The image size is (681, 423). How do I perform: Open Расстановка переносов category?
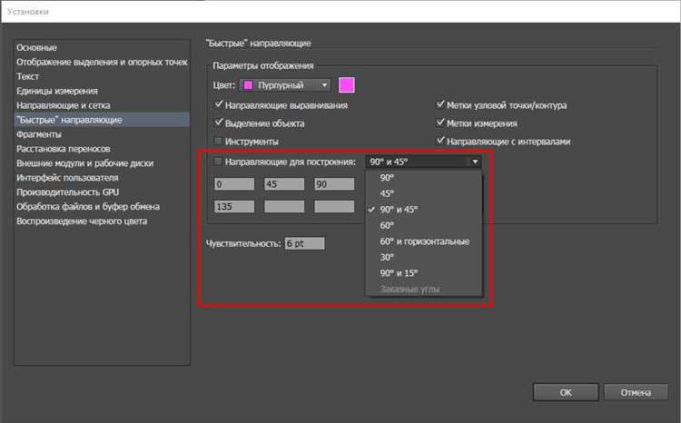point(102,149)
